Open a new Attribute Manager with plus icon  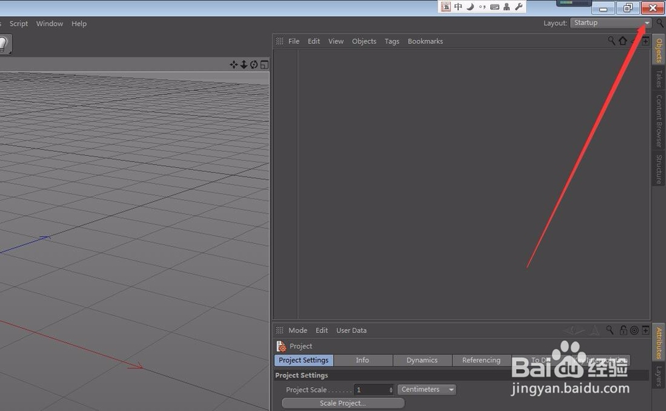coord(645,330)
